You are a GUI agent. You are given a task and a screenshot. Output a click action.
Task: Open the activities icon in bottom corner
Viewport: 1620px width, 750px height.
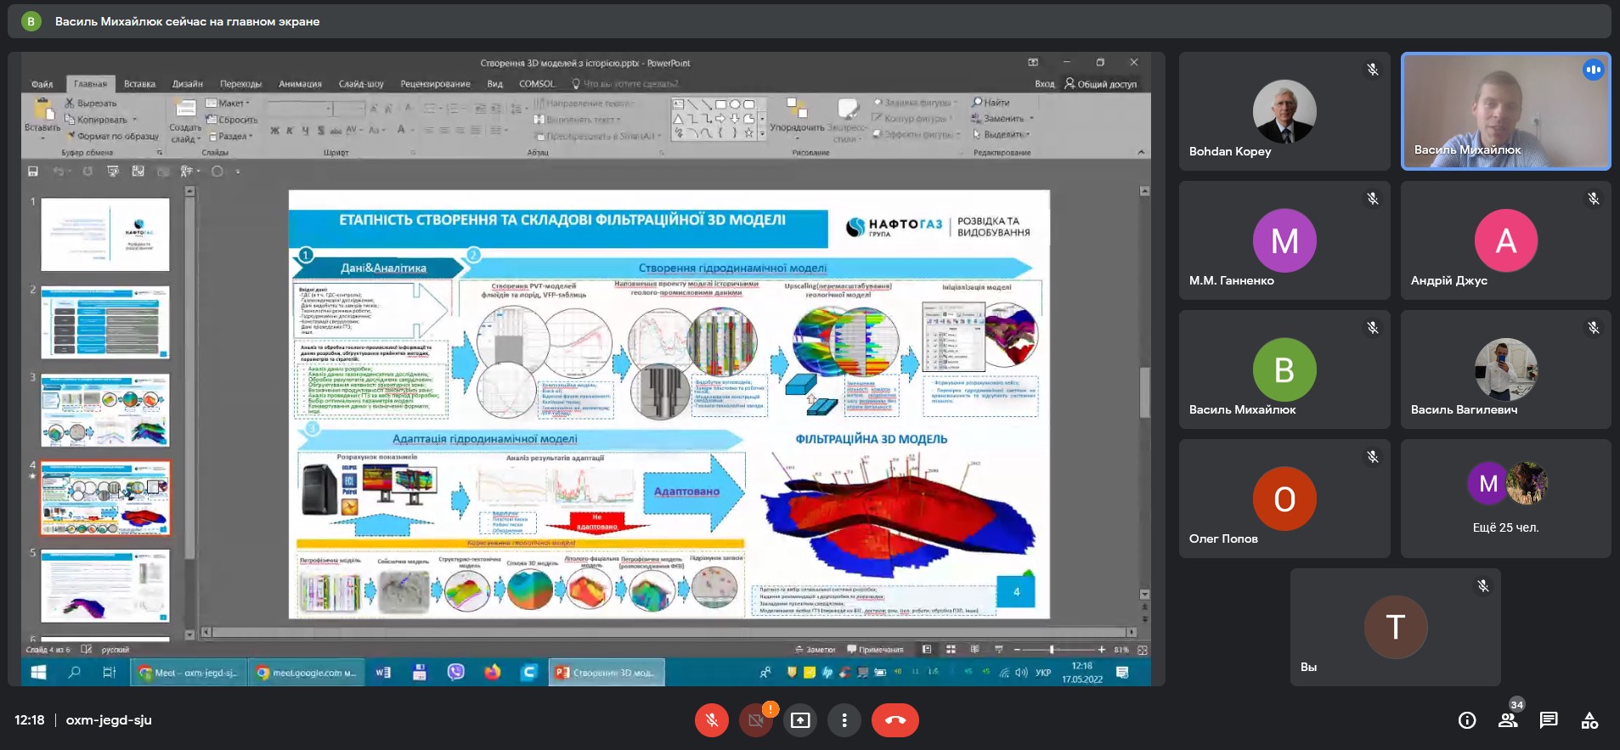1589,720
